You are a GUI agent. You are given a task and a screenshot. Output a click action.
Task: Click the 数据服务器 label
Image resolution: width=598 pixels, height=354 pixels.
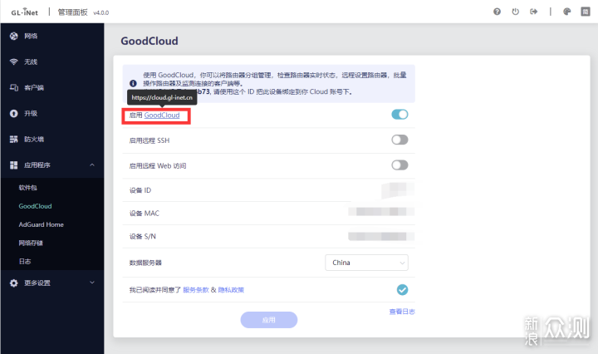click(145, 263)
